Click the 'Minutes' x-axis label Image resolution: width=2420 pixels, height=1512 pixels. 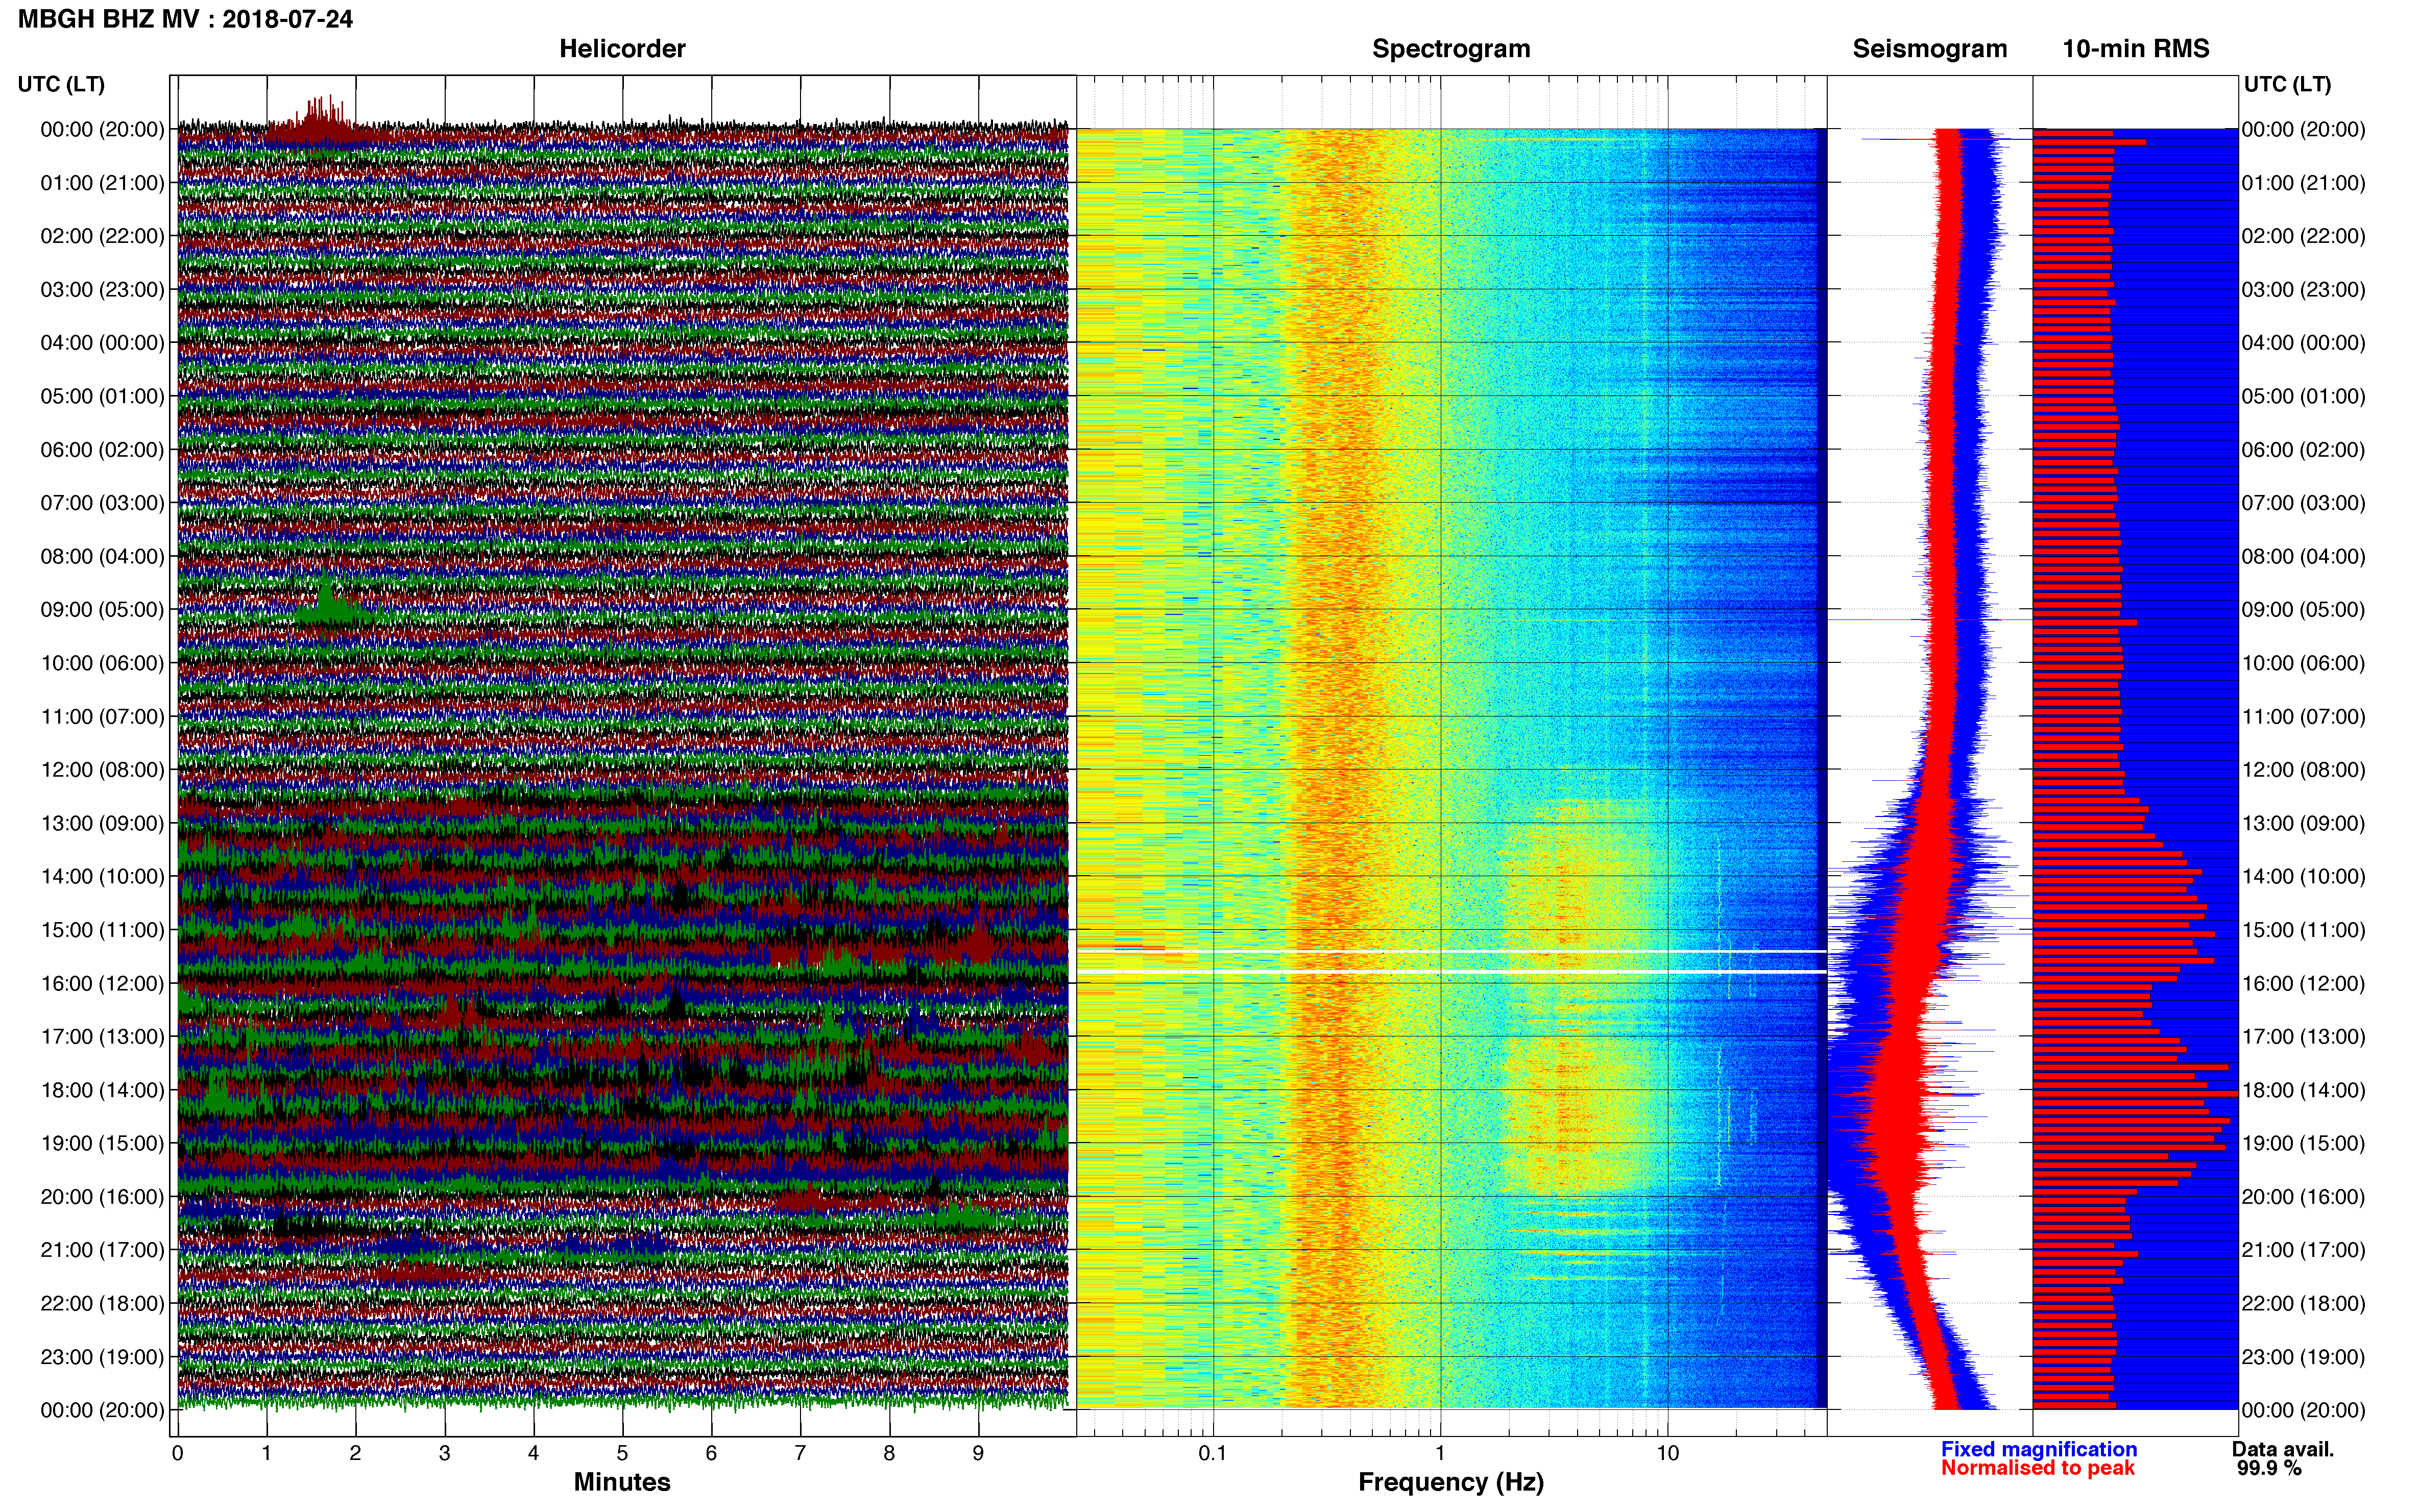pos(621,1482)
